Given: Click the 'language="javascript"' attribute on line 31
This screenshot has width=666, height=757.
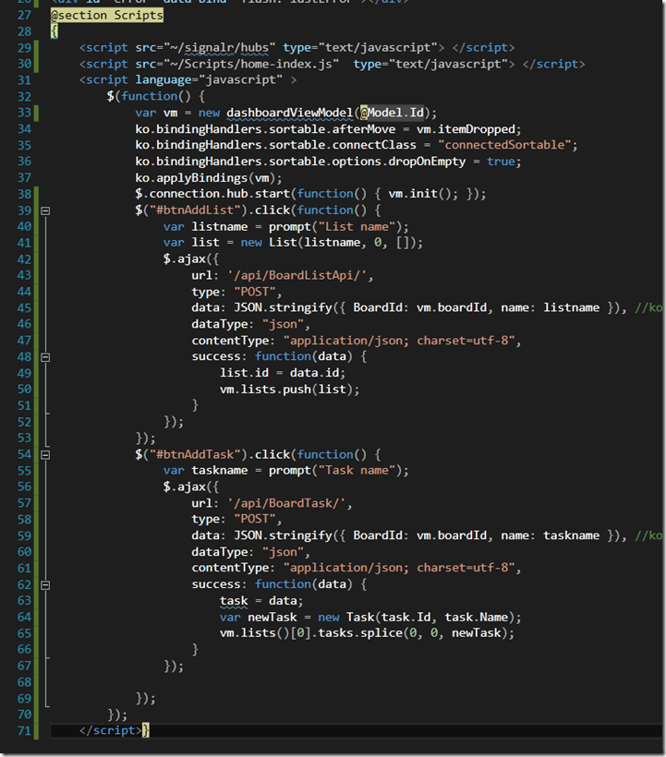Looking at the screenshot, I should (x=209, y=80).
